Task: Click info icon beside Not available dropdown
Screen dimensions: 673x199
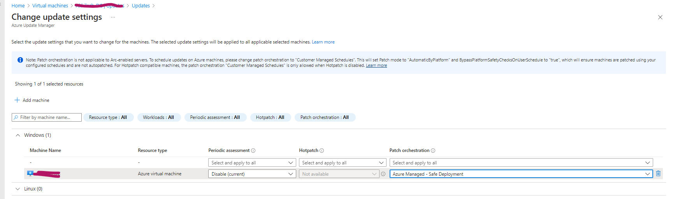Action: (383, 174)
